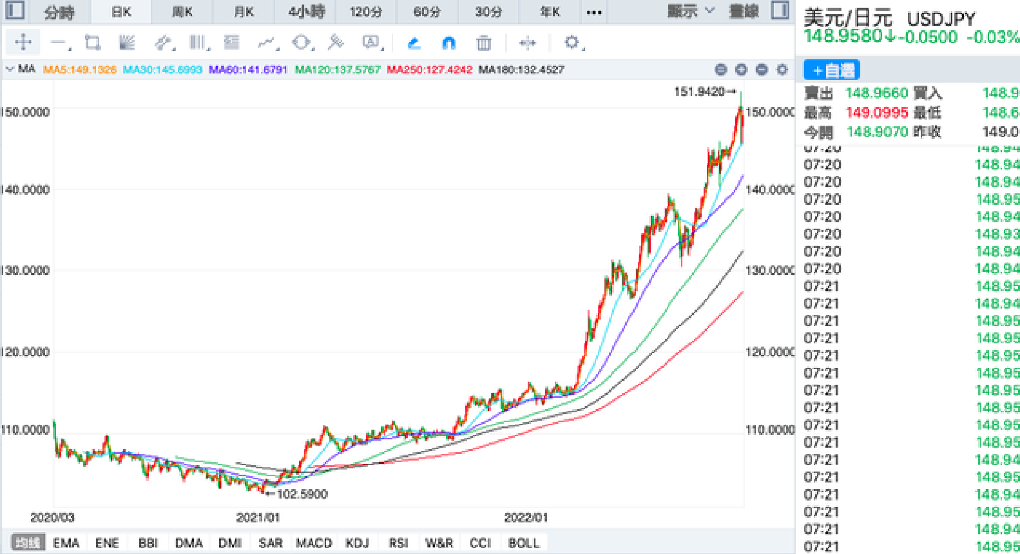1020x554 pixels.
Task: Select the crosshair cursor tool
Action: click(x=23, y=43)
